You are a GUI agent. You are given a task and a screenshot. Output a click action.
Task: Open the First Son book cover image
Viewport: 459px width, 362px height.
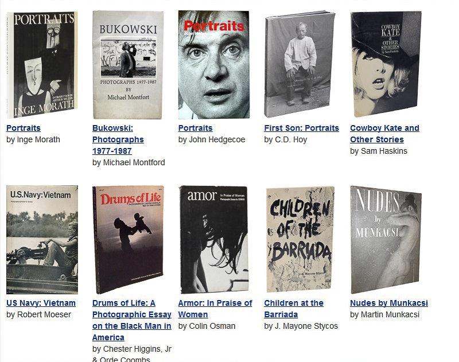pyautogui.click(x=299, y=64)
